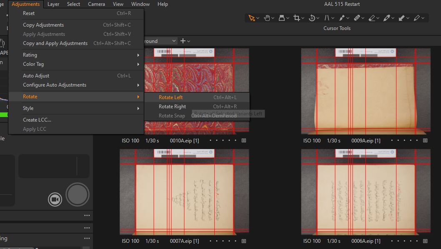Open the Style submenu
Screen dimensions: 441x249
(76, 108)
